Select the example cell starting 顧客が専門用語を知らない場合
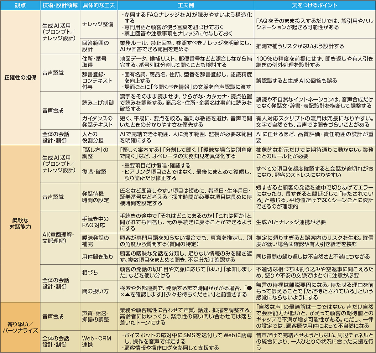Image resolution: width=376 pixels, height=353 pixels. [x=186, y=241]
